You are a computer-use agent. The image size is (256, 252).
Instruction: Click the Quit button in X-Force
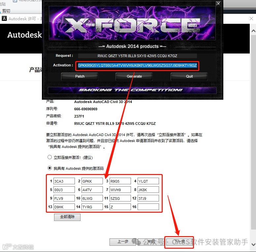[x=189, y=77]
